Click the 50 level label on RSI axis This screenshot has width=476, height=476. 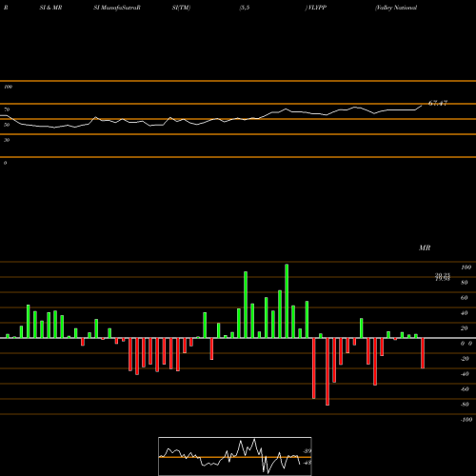pyautogui.click(x=7, y=125)
